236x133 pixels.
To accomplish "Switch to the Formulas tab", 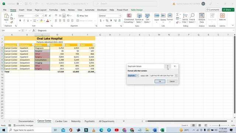I will point(53,10).
